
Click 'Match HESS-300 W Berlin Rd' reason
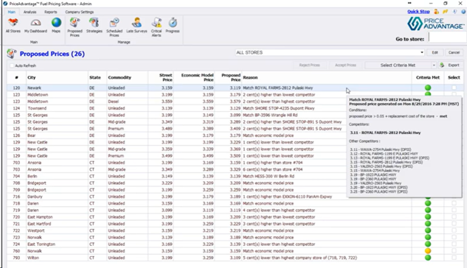pos(269,176)
